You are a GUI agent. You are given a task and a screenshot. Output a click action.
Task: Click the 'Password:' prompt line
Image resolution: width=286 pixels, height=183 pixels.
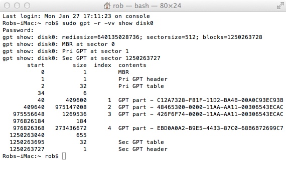pyautogui.click(x=18, y=30)
